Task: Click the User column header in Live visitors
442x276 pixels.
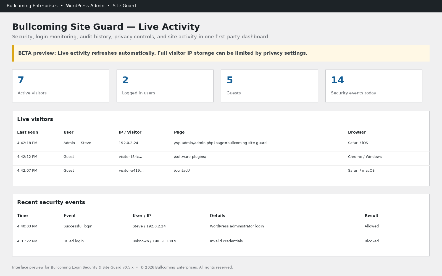Action: pyautogui.click(x=69, y=132)
